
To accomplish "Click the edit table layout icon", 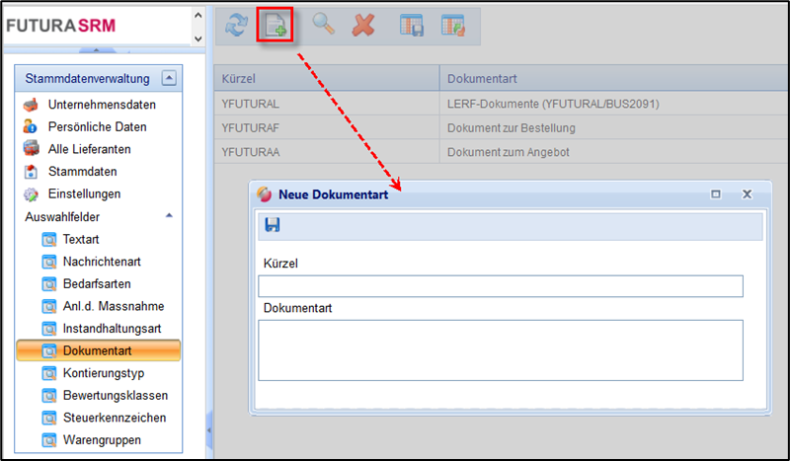I will [x=452, y=26].
